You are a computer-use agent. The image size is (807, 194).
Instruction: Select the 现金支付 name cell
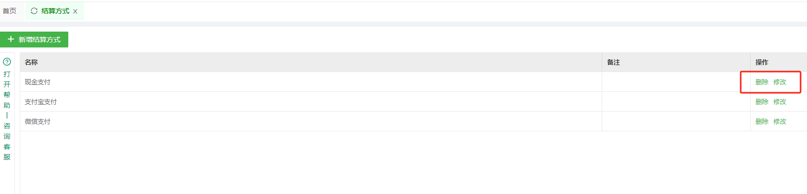311,82
